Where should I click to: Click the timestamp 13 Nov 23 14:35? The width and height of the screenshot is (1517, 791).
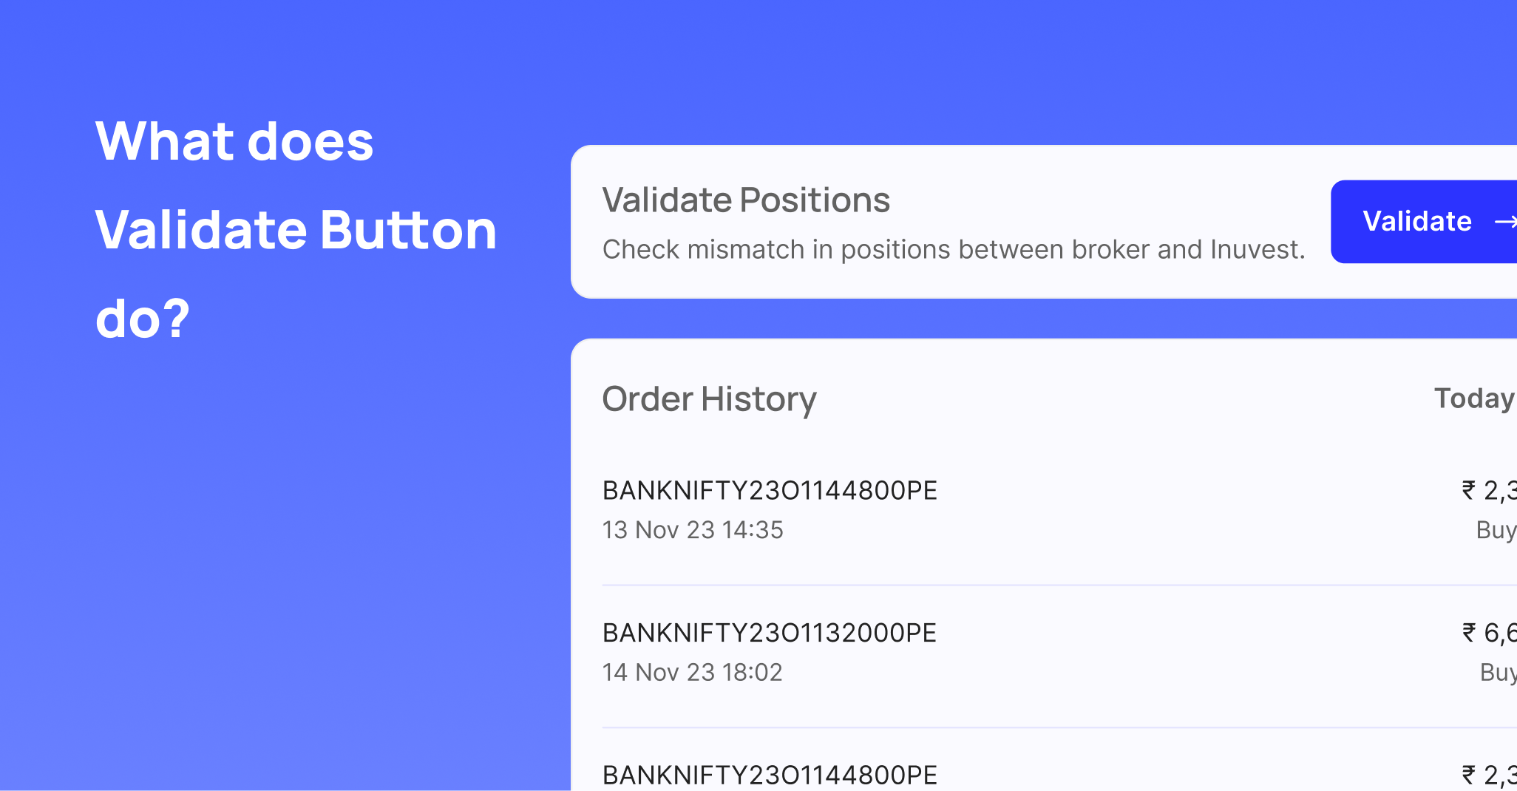[693, 529]
